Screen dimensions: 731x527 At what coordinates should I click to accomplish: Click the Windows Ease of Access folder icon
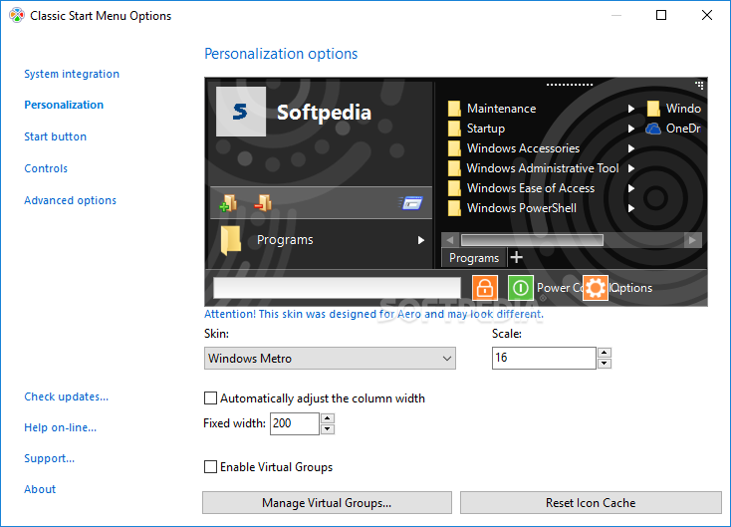tap(454, 188)
